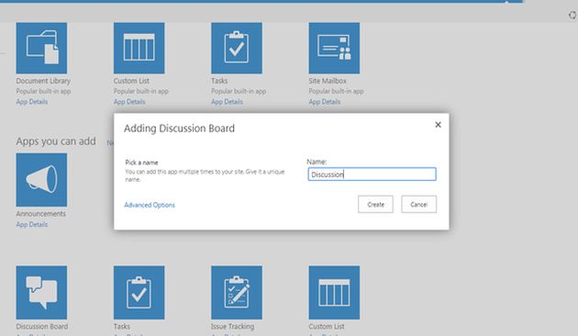Select the Site Mailbox app icon
The height and width of the screenshot is (336, 578).
click(334, 48)
